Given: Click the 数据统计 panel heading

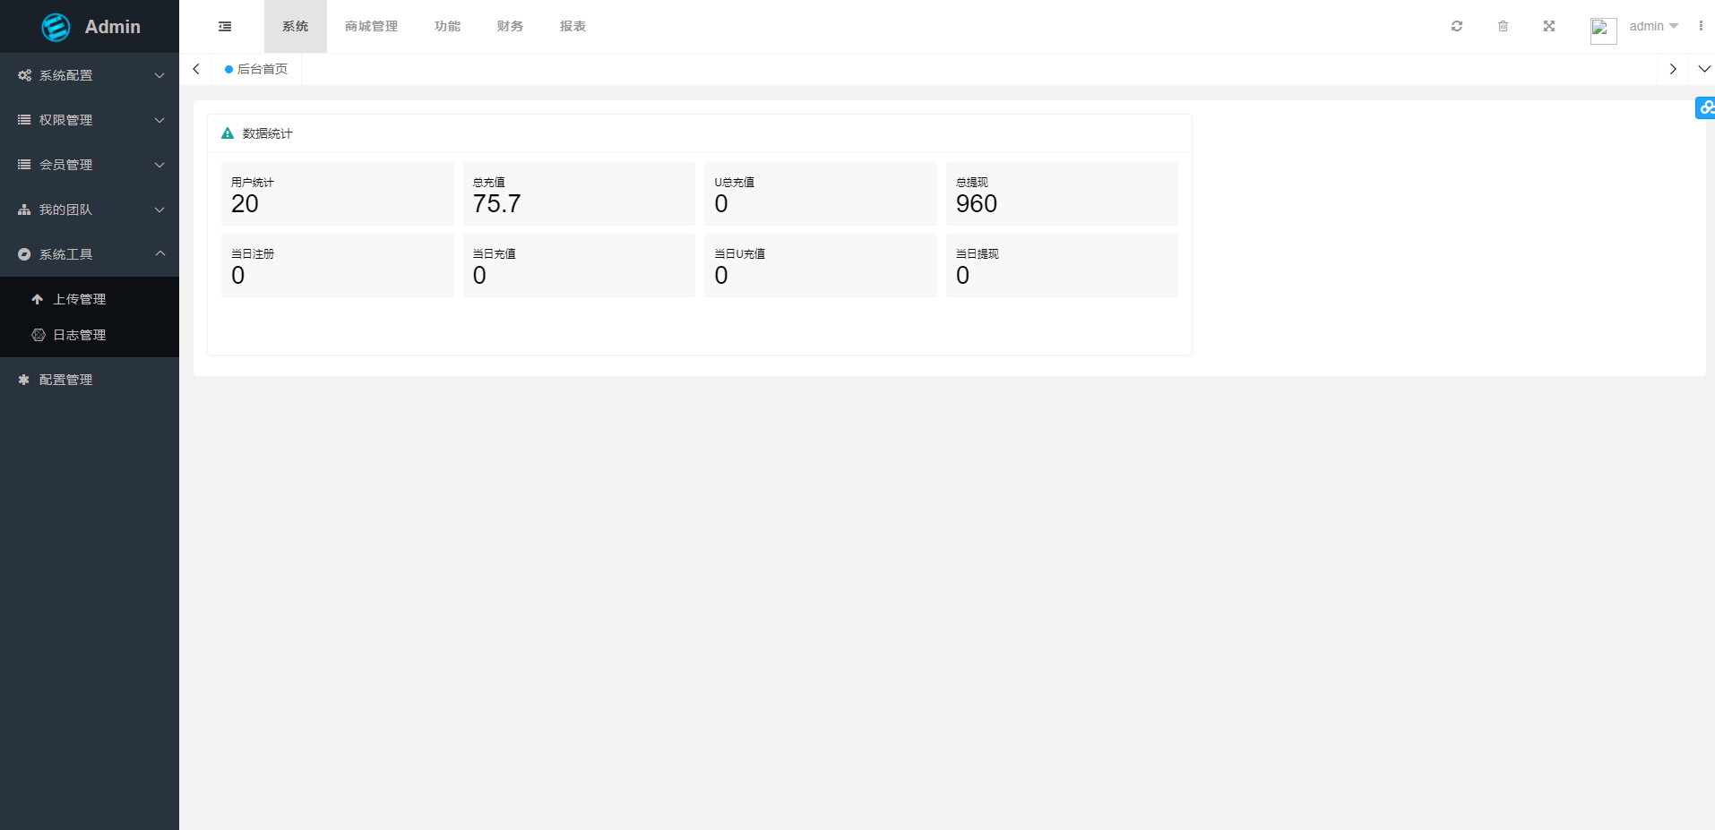Looking at the screenshot, I should tap(268, 133).
